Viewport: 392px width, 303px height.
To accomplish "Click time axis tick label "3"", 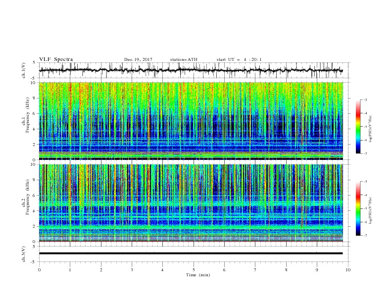I will click(132, 270).
